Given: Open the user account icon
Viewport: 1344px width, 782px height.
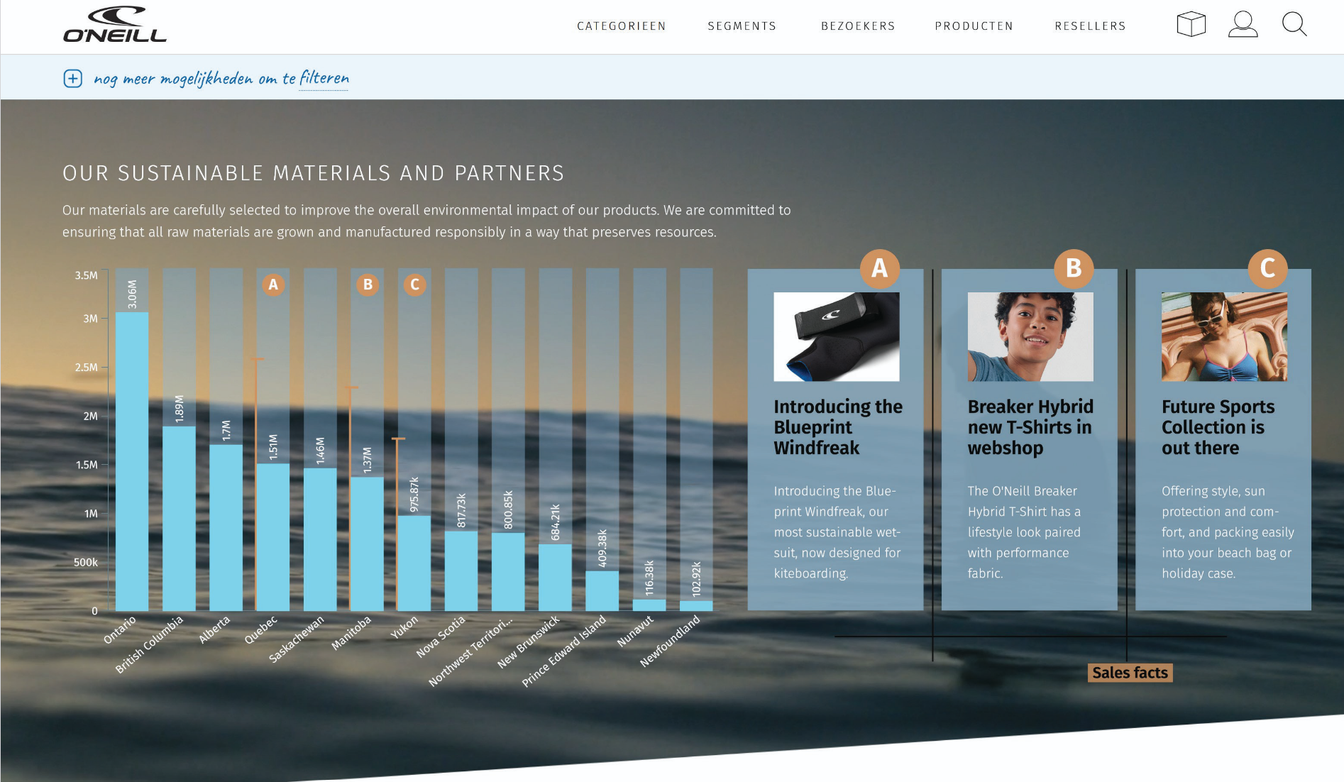Looking at the screenshot, I should 1243,24.
